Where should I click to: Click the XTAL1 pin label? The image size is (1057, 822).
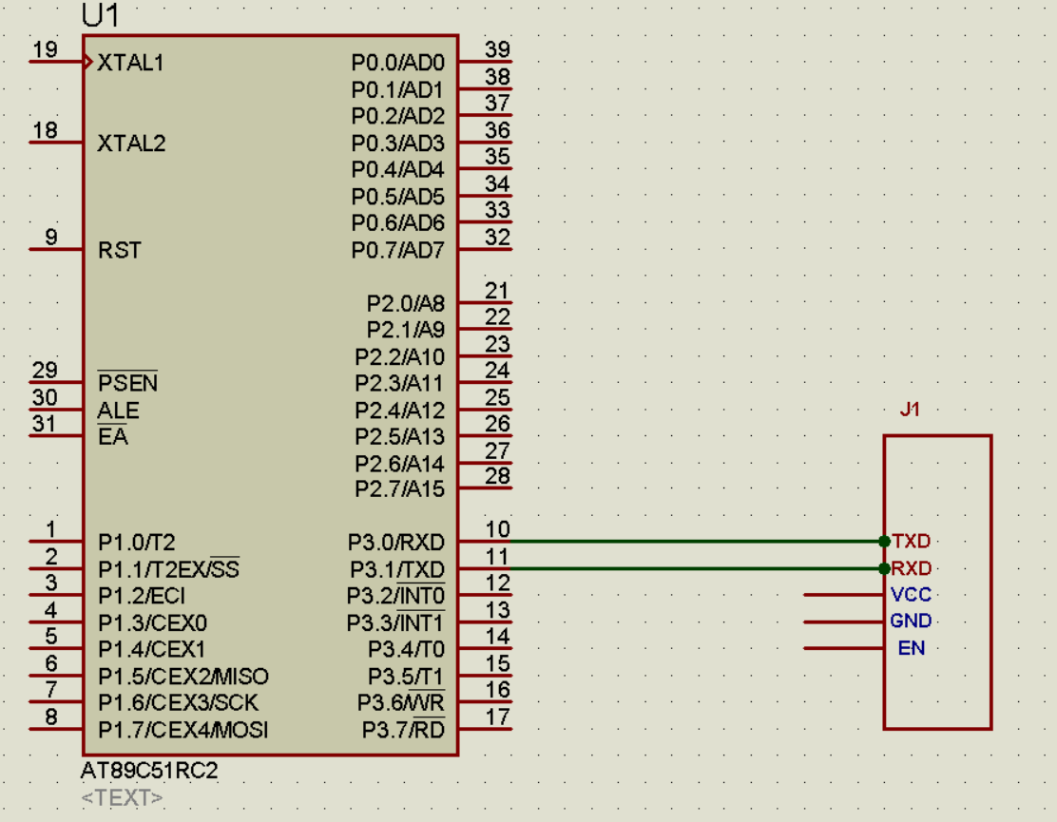coord(131,63)
